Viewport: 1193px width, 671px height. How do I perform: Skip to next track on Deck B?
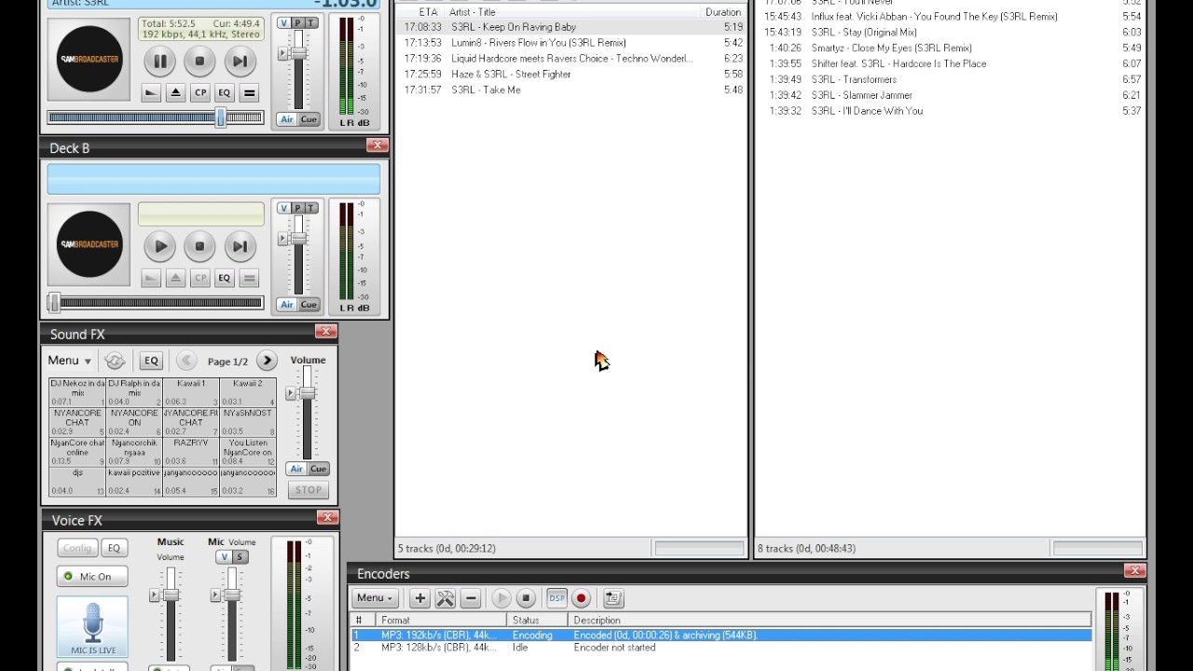pos(240,247)
